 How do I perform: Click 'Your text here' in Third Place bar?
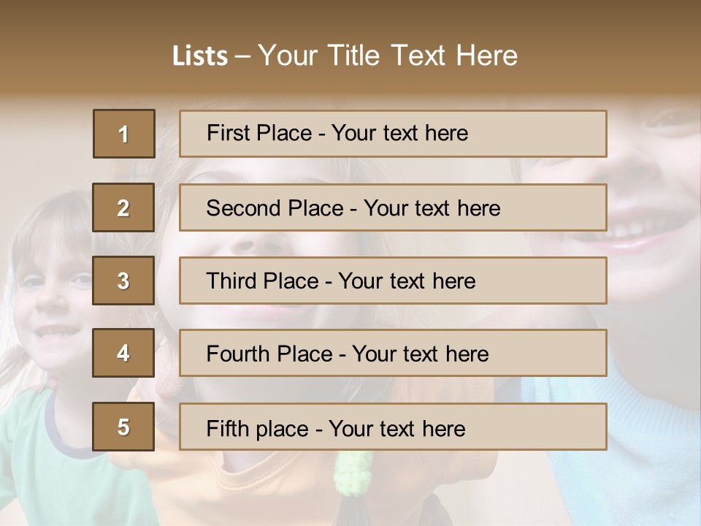pos(407,281)
